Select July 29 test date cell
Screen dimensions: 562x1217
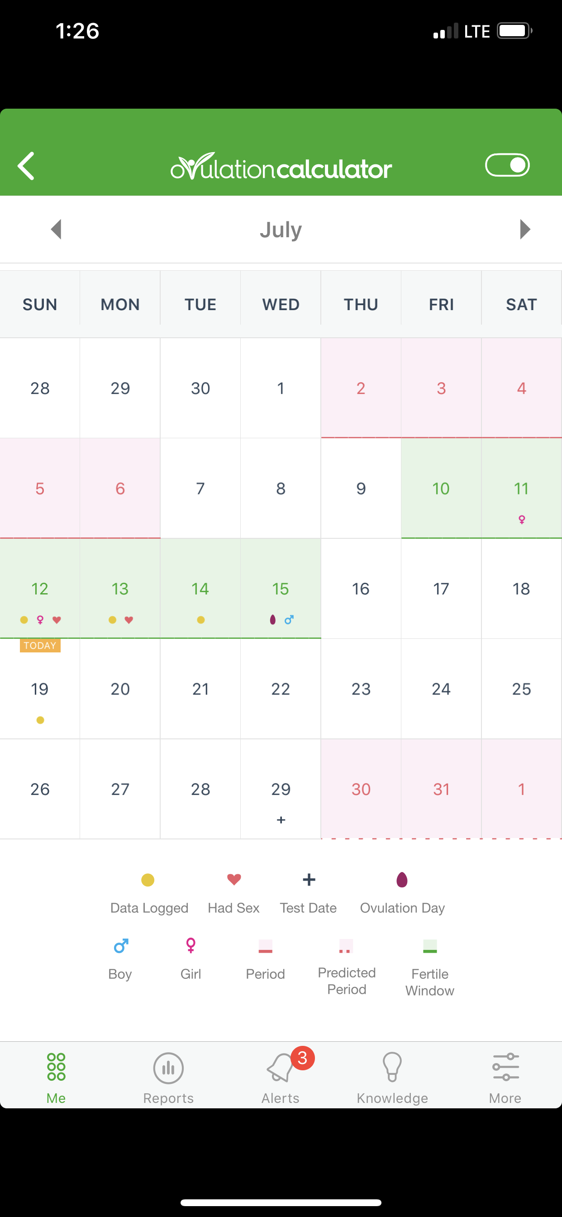(281, 789)
